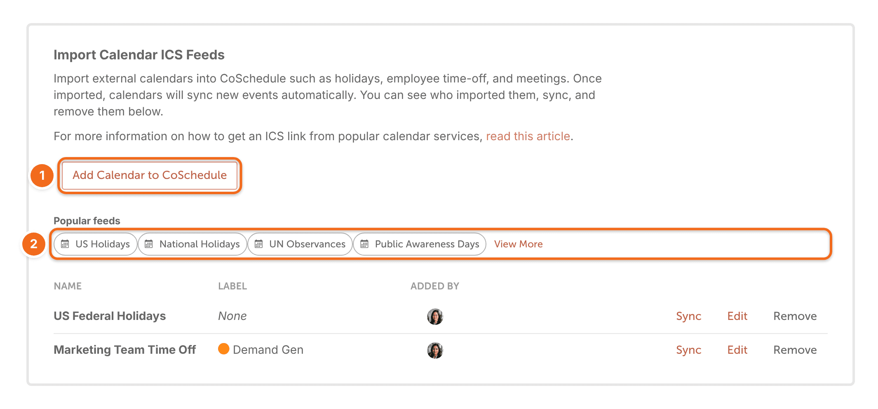Viewport: 878px width, 409px height.
Task: Click the Marketing Team Time Off name
Action: (125, 350)
